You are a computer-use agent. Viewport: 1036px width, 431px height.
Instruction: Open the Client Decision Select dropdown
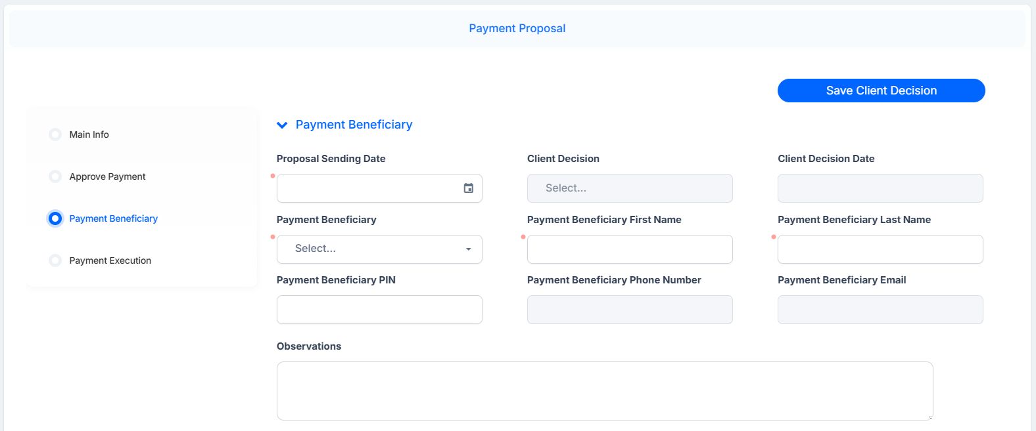point(630,188)
